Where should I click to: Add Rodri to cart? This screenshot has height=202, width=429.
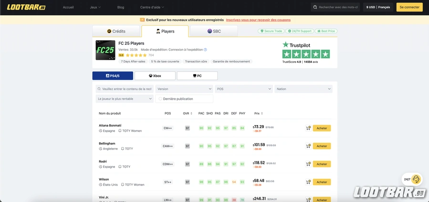[x=308, y=164]
